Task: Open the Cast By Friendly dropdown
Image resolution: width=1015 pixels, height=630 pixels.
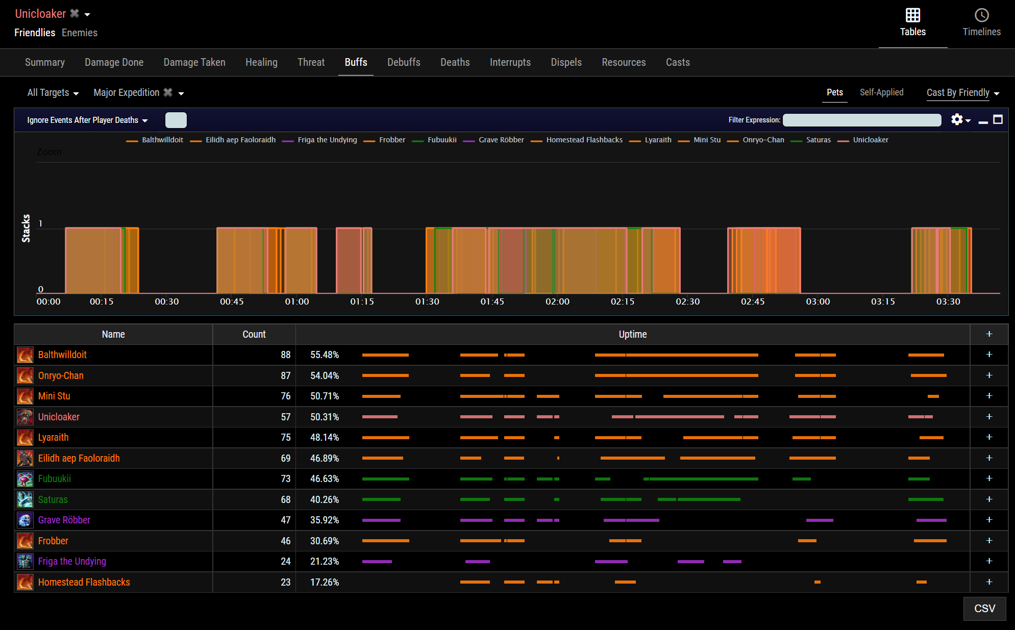Action: coord(962,93)
